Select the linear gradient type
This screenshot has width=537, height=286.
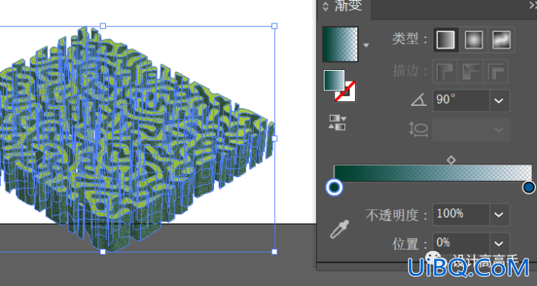point(446,40)
